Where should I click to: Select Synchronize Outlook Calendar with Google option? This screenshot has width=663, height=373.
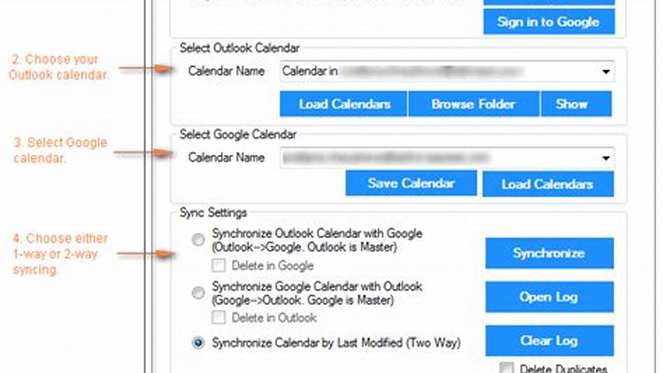198,239
